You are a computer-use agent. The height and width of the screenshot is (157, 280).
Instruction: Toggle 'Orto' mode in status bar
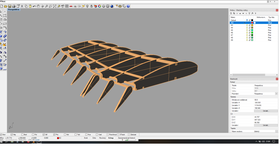tap(94, 138)
